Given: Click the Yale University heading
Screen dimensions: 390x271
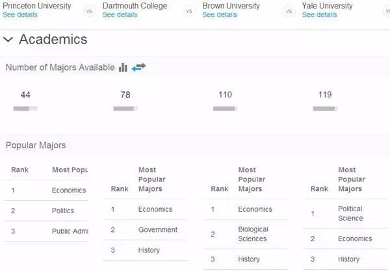Looking at the screenshot, I should [327, 5].
